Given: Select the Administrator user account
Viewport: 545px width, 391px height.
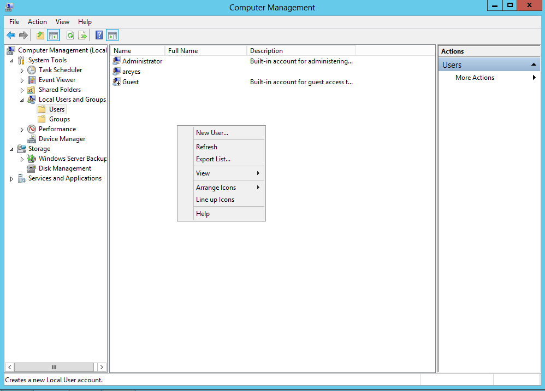Looking at the screenshot, I should tap(142, 61).
